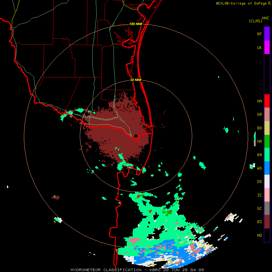
Task: Click the 'NEXLAB-College of DuPage' credit text
Action: click(241, 3)
